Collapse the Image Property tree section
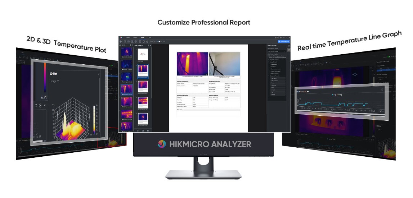 point(269,61)
